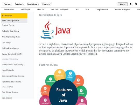Open the NLP category tab
This screenshot has height=105, width=140.
(x=87, y=10)
